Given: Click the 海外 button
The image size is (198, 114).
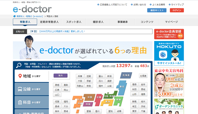Looking at the screenshot, I should click(61, 76).
